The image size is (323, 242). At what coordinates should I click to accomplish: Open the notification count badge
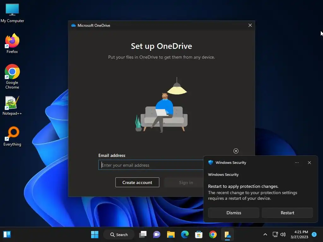pos(314,234)
